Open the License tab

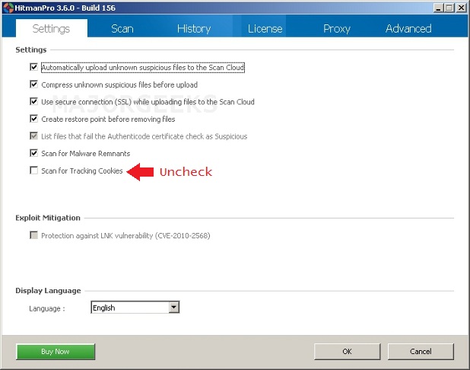[x=265, y=28]
